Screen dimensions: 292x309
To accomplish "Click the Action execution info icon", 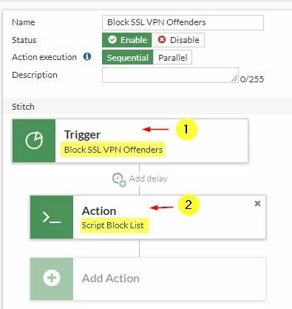I will [87, 57].
